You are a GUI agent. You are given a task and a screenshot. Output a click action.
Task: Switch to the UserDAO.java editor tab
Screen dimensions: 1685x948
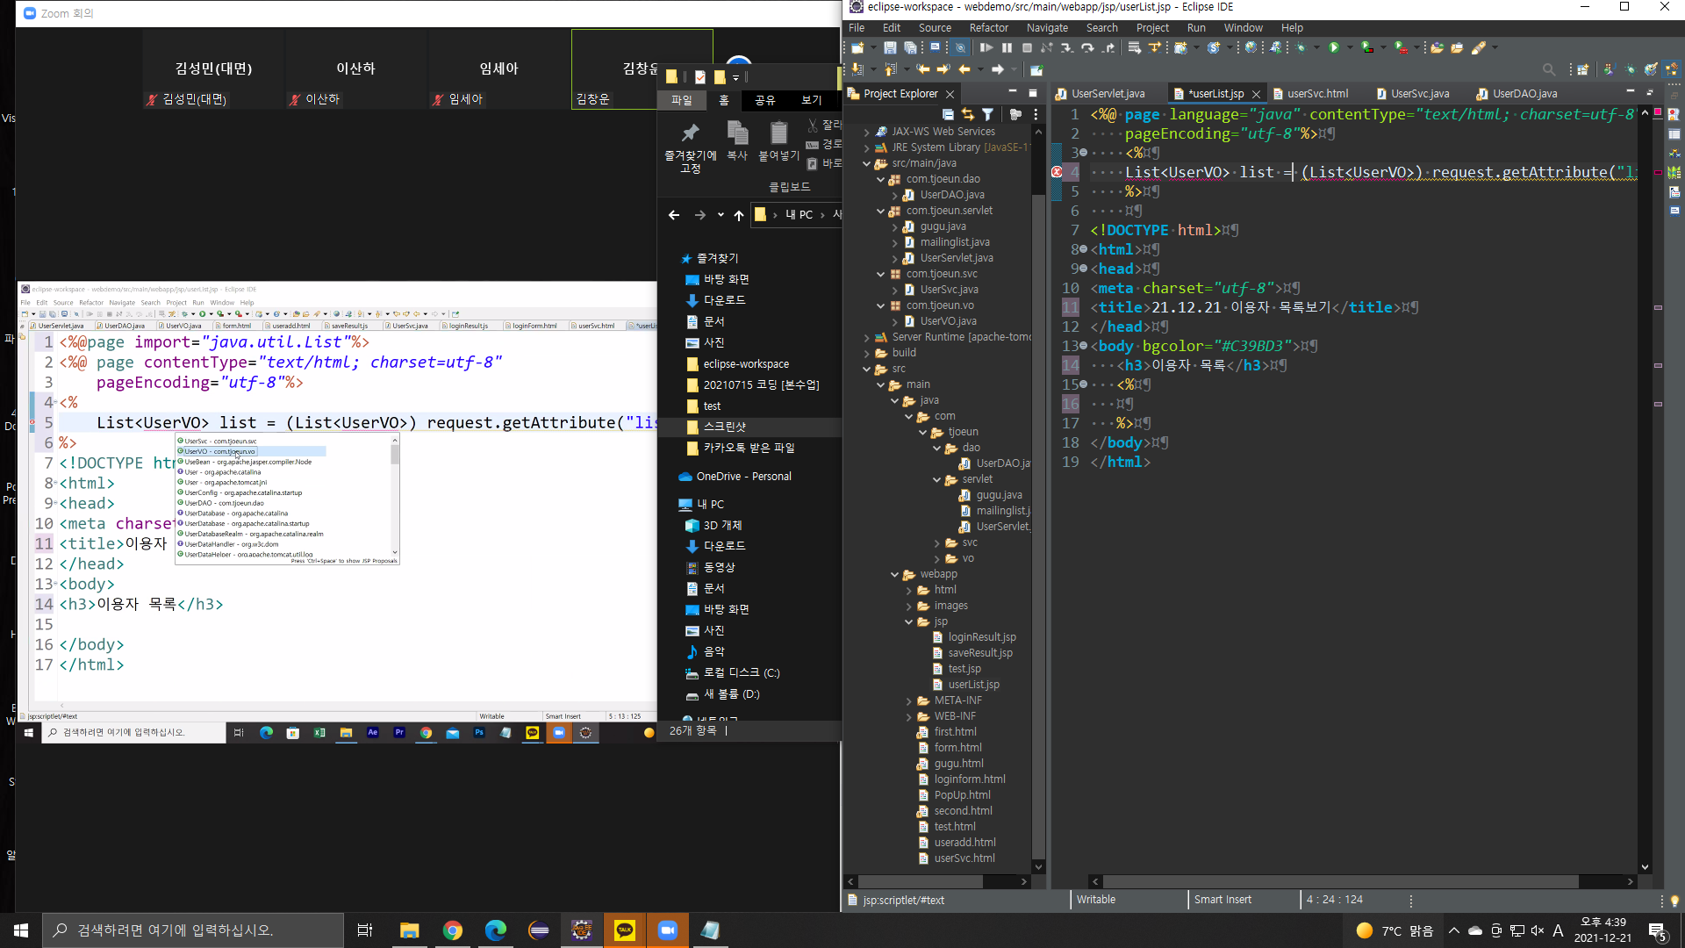pos(1524,94)
